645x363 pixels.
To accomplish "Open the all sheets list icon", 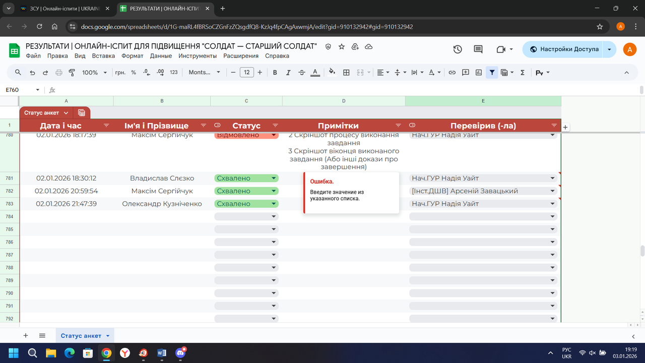I will pyautogui.click(x=42, y=336).
